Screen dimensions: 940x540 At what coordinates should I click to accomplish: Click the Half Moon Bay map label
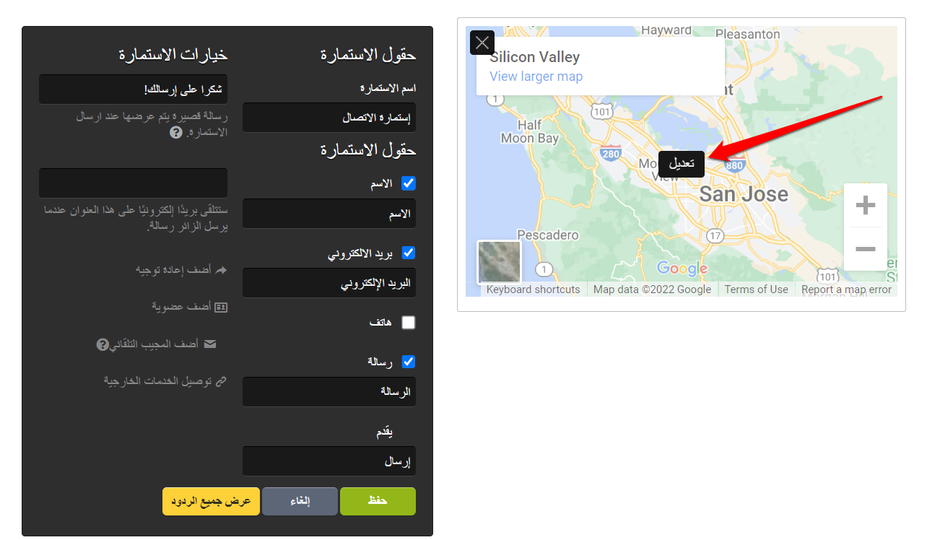coord(530,131)
